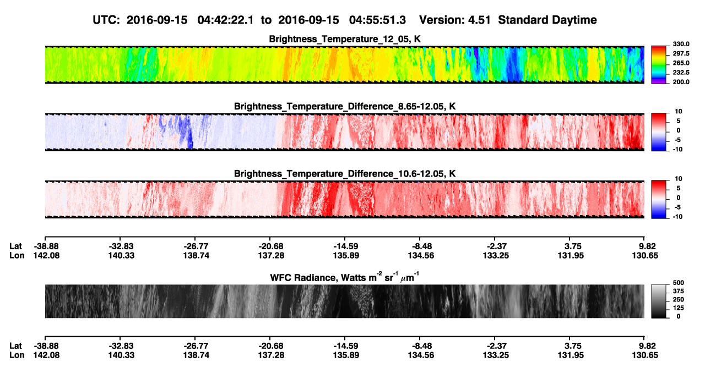Click the 10 label on 8.65-12.05 color bar
Screen dimensions: 716x367
(678, 111)
